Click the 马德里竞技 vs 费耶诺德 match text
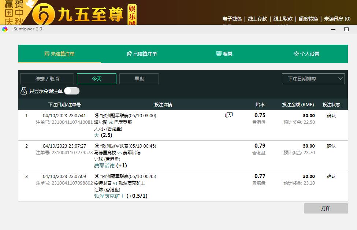This screenshot has height=230, width=357. 117,153
